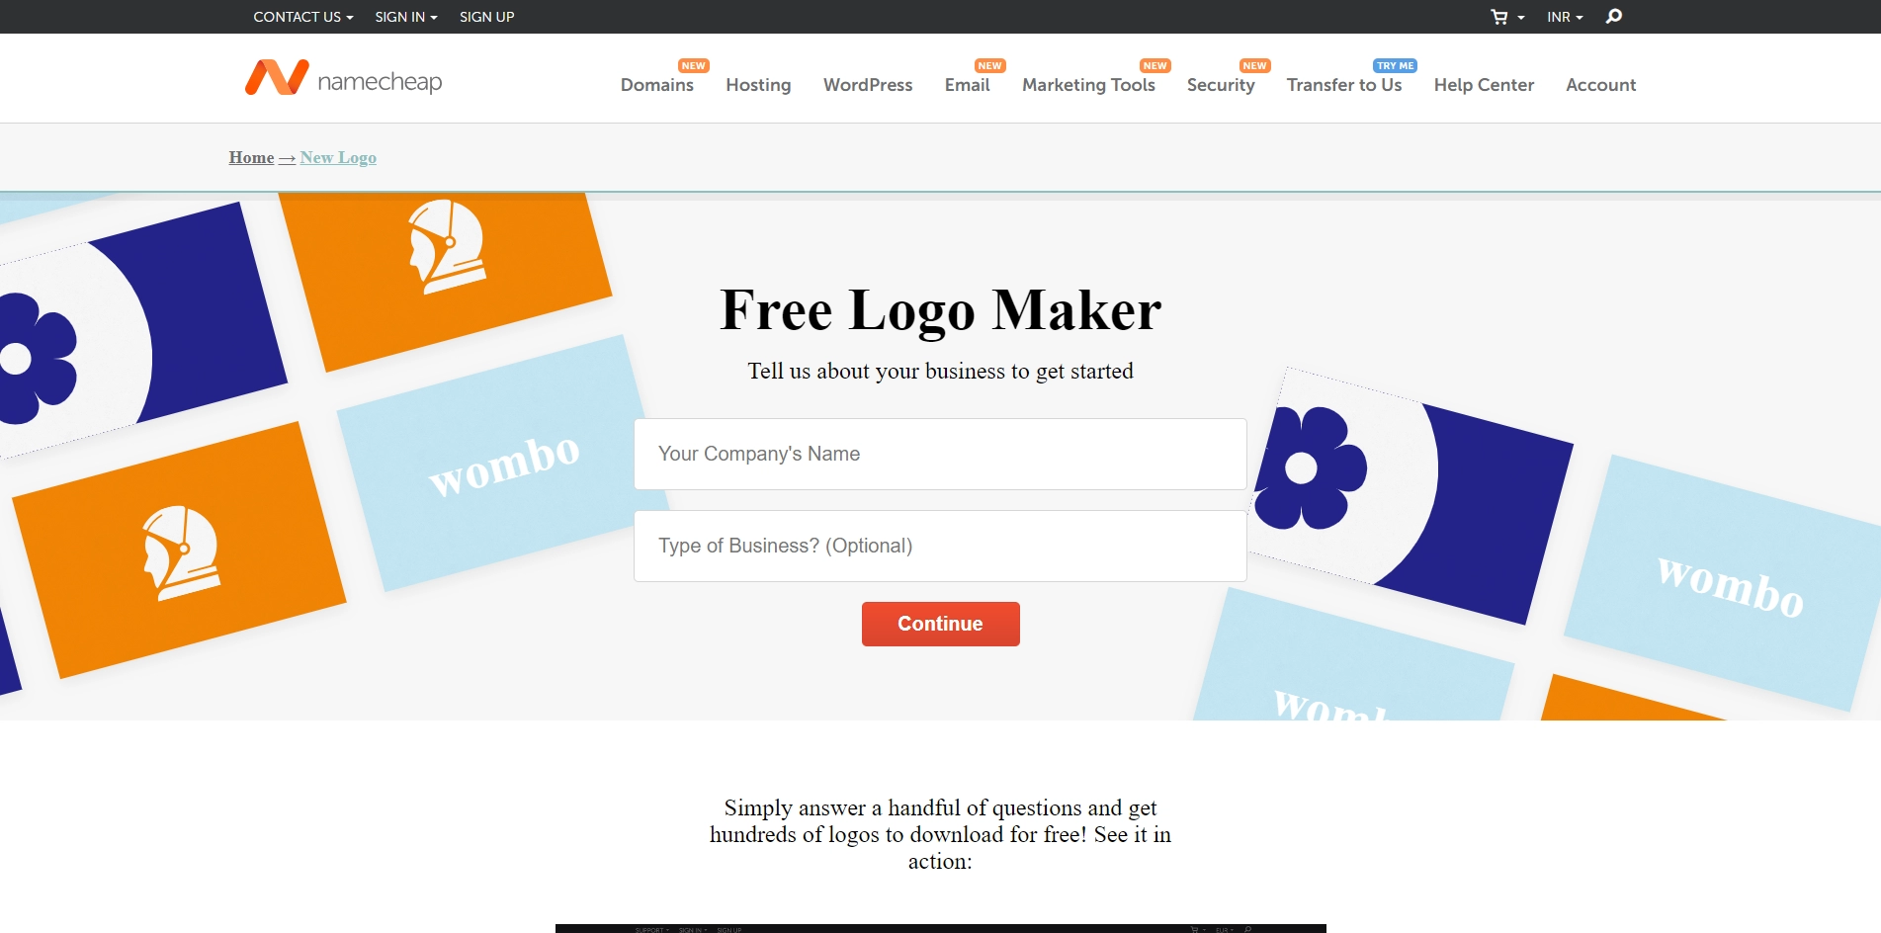Screen dimensions: 1881x933
Task: Open the shopping cart icon
Action: [1498, 17]
